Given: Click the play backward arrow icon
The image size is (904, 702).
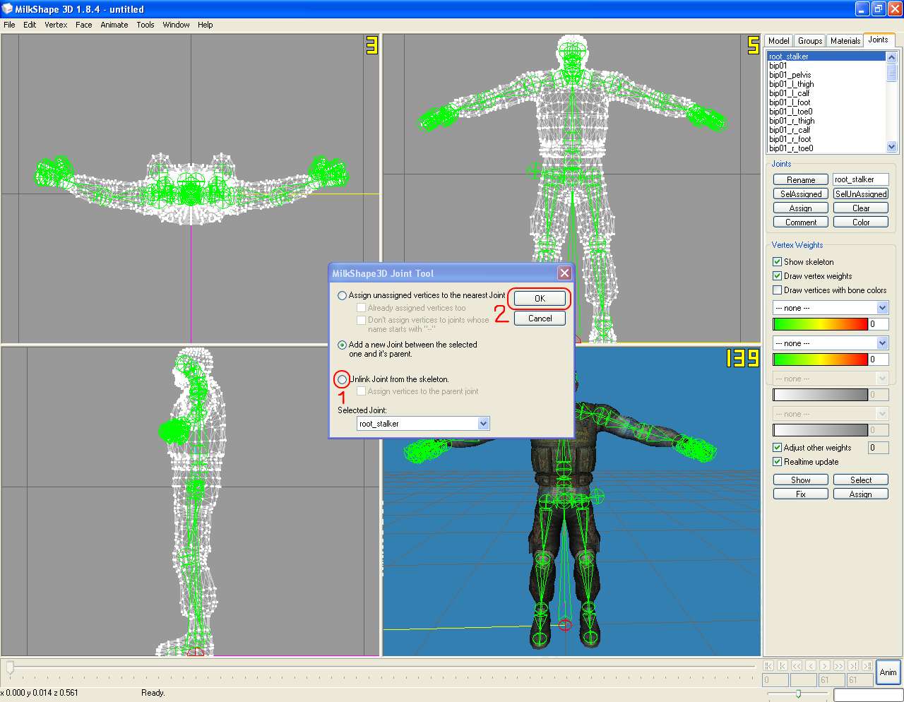Looking at the screenshot, I should point(811,665).
